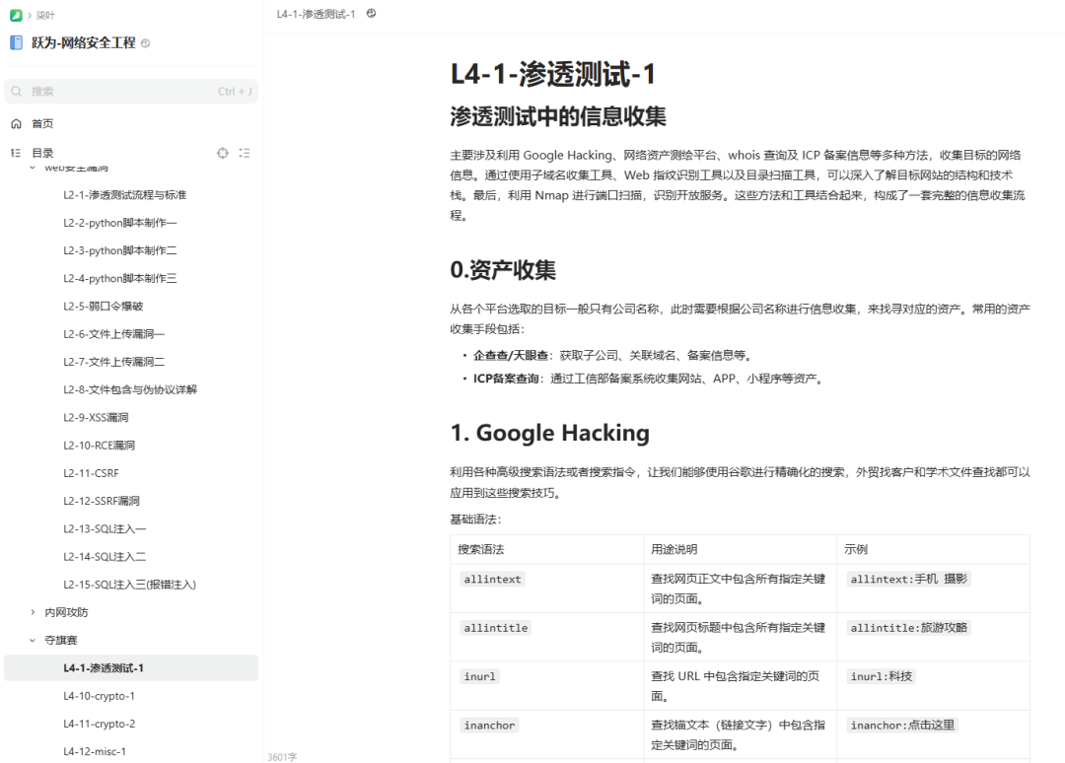
Task: Click the search magnifier icon
Action: [x=17, y=91]
